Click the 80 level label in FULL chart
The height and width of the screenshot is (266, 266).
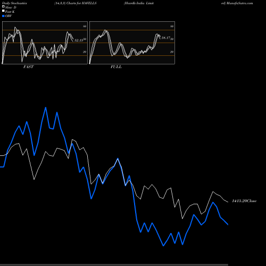coord(172,26)
